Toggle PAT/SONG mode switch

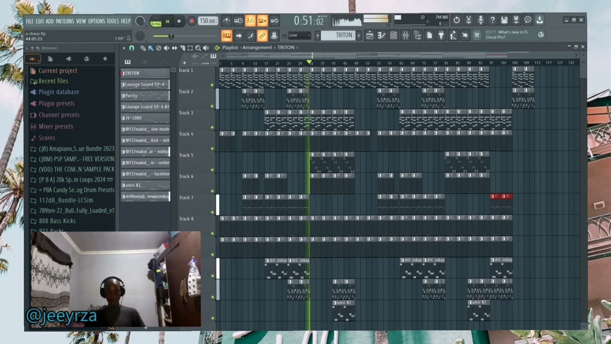pos(156,21)
